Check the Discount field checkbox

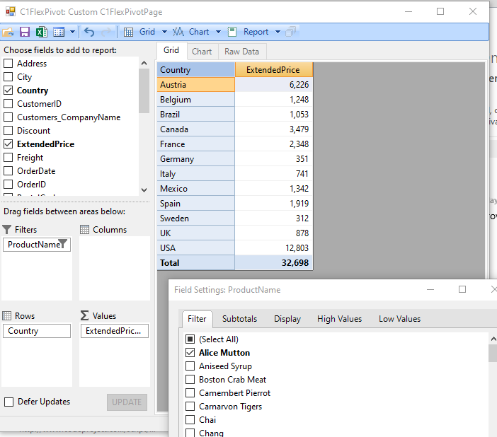pos(8,131)
